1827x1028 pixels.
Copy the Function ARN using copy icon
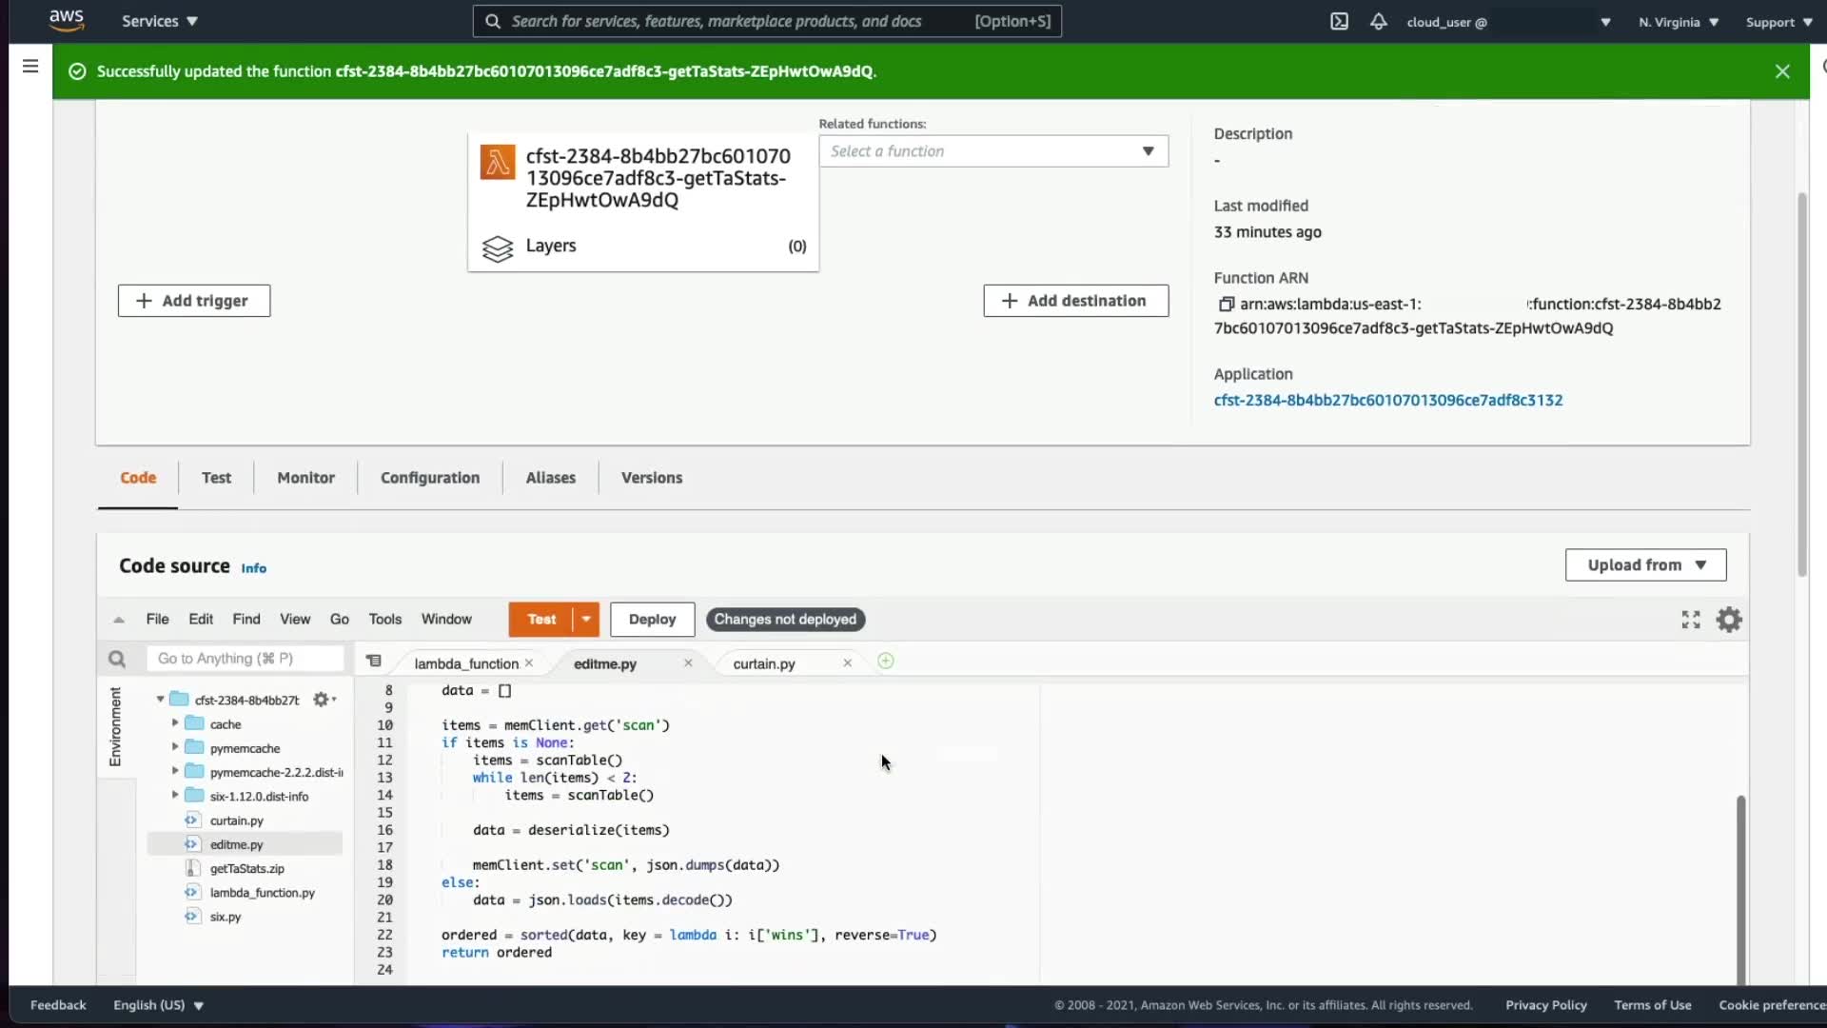[x=1226, y=305]
